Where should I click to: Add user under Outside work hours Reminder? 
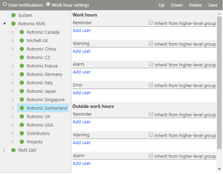81,122
